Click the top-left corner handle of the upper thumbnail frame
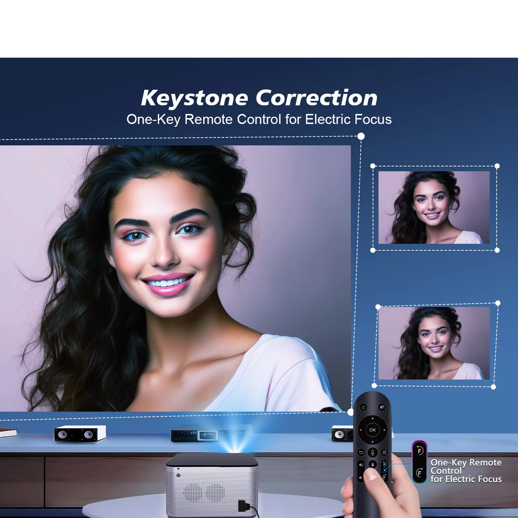The height and width of the screenshot is (518, 518). [x=373, y=166]
